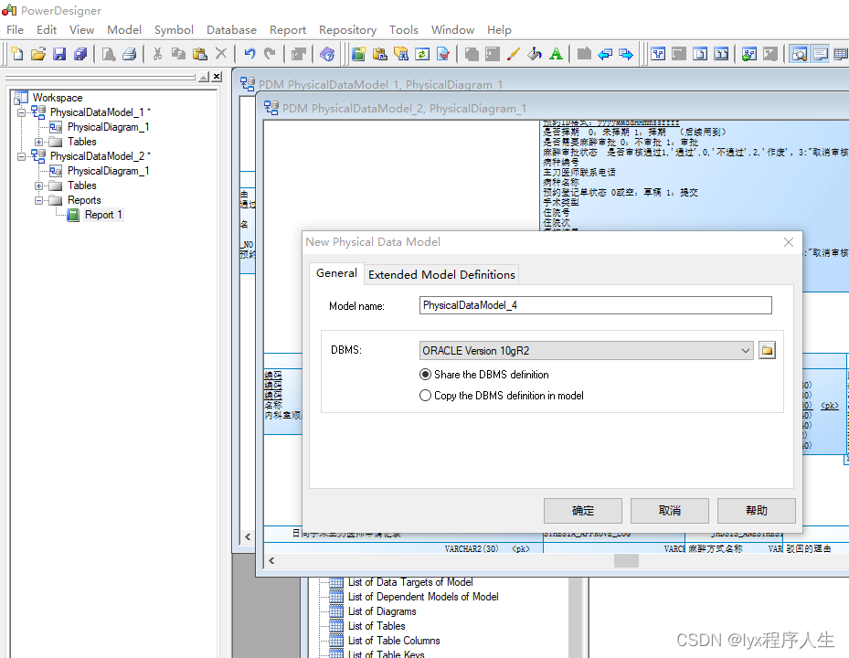Click the Paste as Shortcut toolbar icon

coord(380,54)
